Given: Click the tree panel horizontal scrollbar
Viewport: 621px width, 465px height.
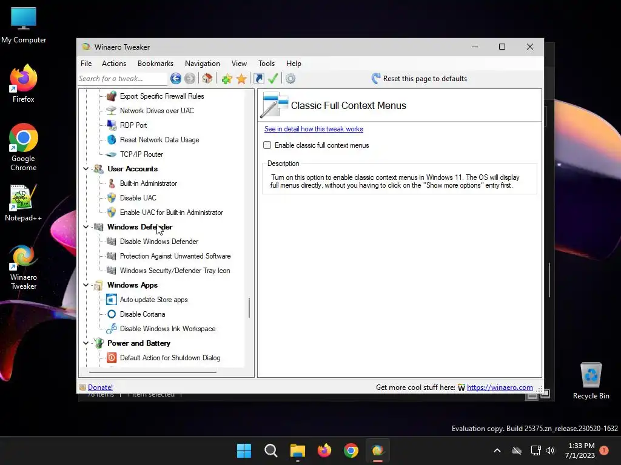Looking at the screenshot, I should [x=153, y=372].
